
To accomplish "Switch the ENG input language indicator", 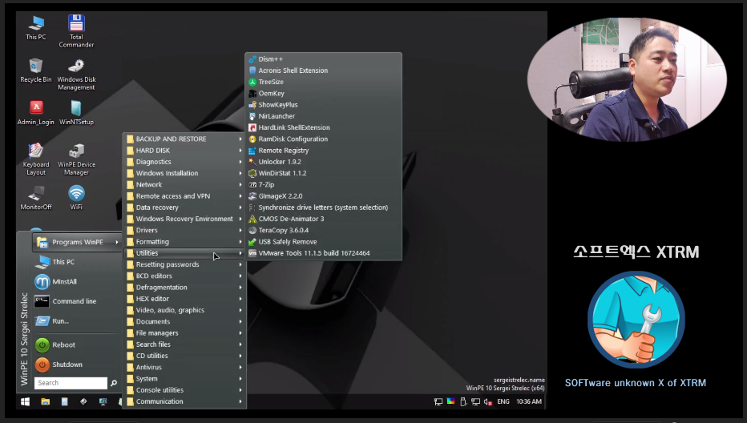I will tap(503, 402).
